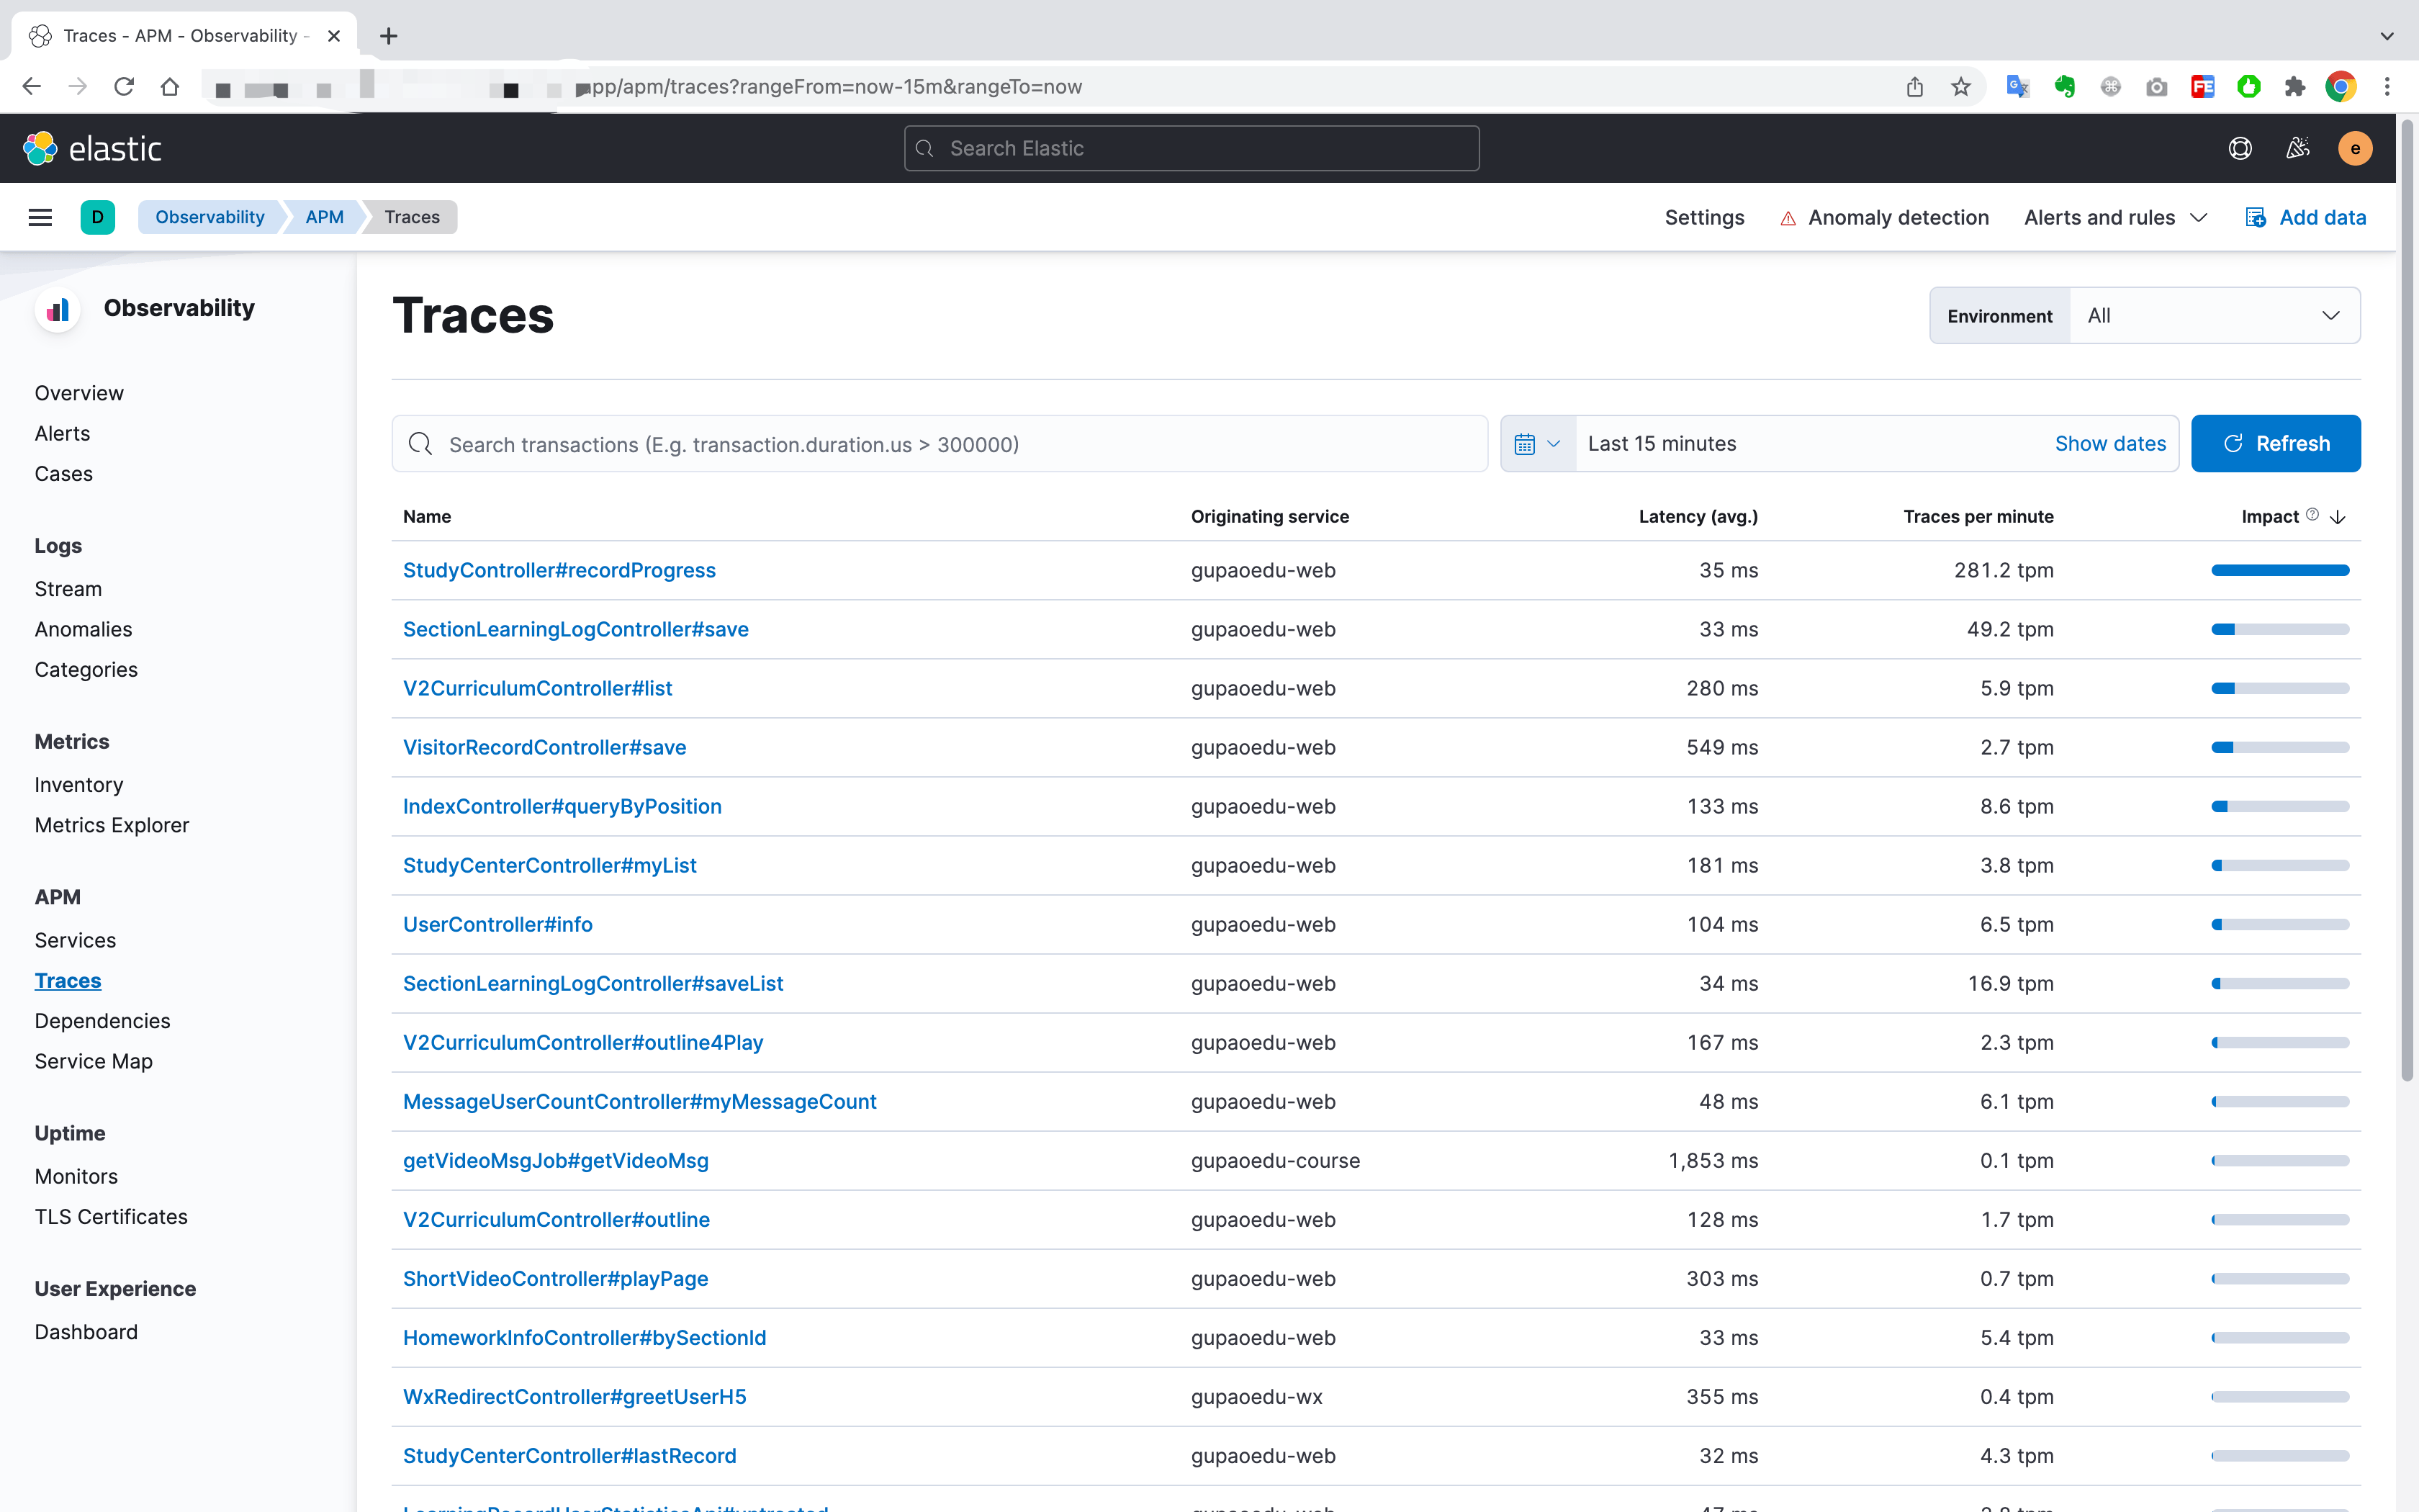The width and height of the screenshot is (2419, 1512).
Task: Click the Observability sidebar logo icon
Action: point(58,309)
